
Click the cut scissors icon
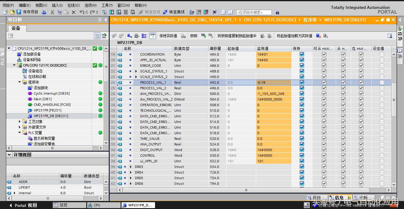[x=52, y=12]
